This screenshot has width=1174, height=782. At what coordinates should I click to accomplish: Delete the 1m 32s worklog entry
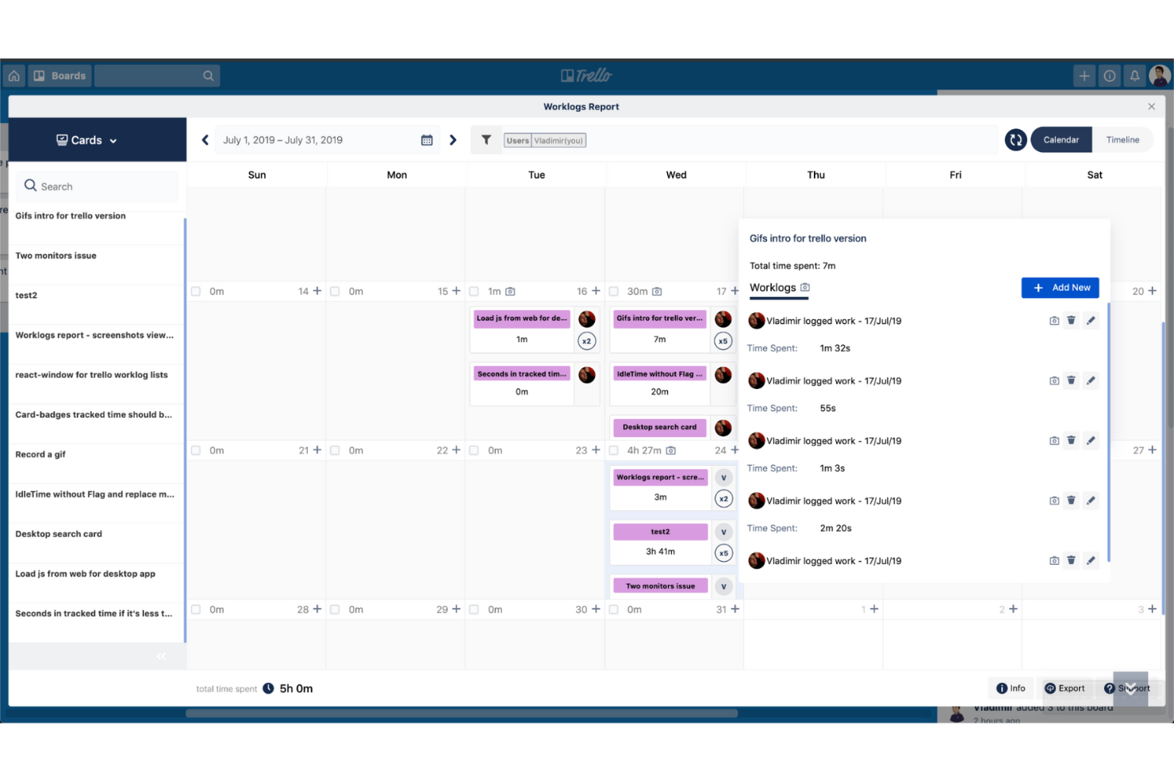[1071, 321]
